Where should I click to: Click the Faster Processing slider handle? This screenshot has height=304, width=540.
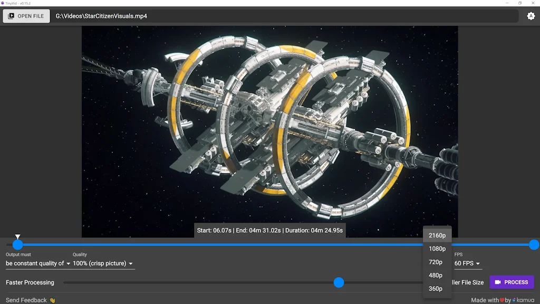coord(339,282)
